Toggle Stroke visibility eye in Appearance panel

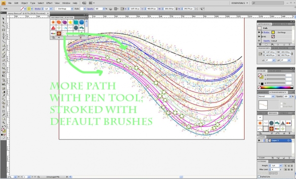point(259,32)
